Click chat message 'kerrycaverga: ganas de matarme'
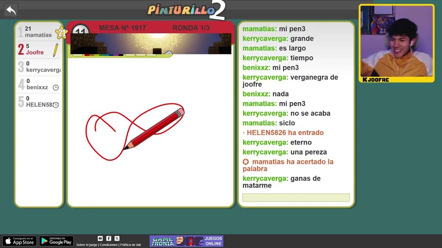Screen dimensions: 442x248 (x=281, y=182)
